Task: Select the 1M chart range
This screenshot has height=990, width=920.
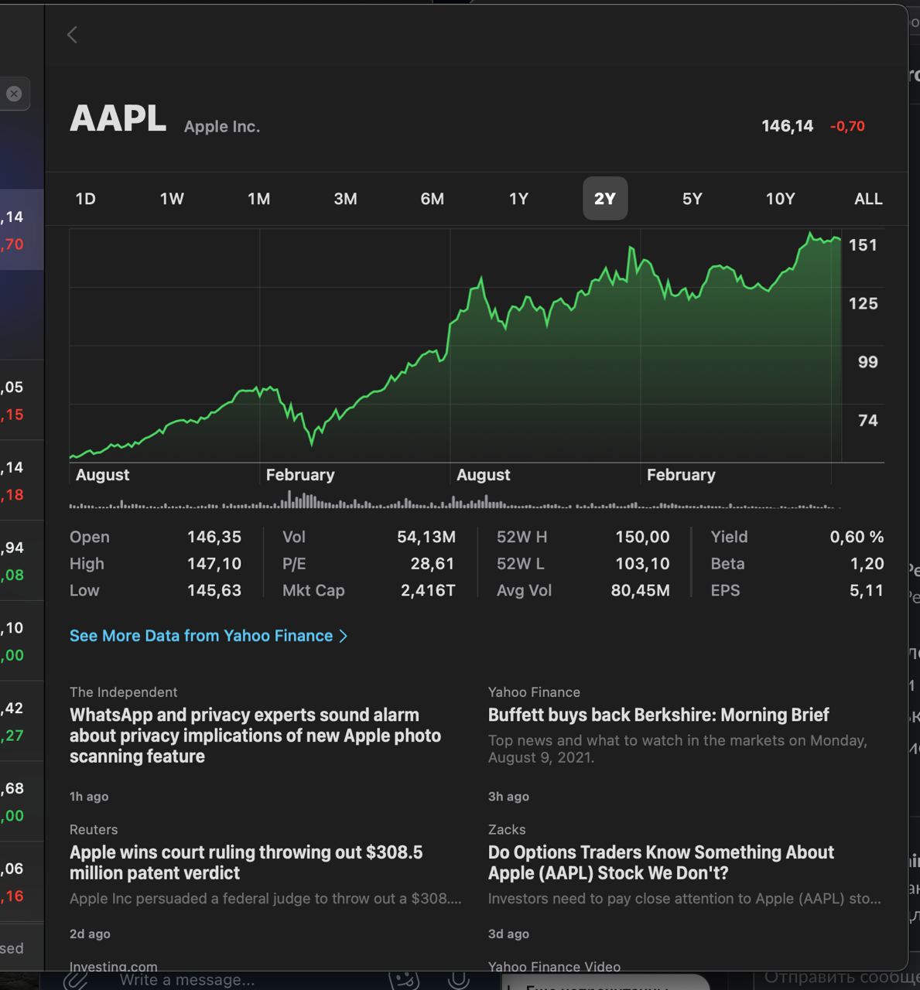Action: coord(258,199)
